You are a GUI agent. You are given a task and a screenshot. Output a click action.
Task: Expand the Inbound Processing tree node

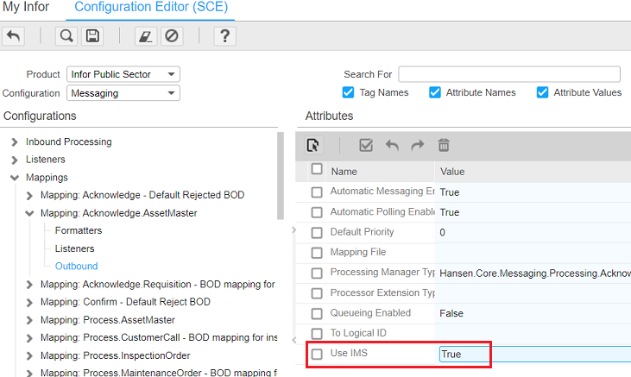point(14,141)
